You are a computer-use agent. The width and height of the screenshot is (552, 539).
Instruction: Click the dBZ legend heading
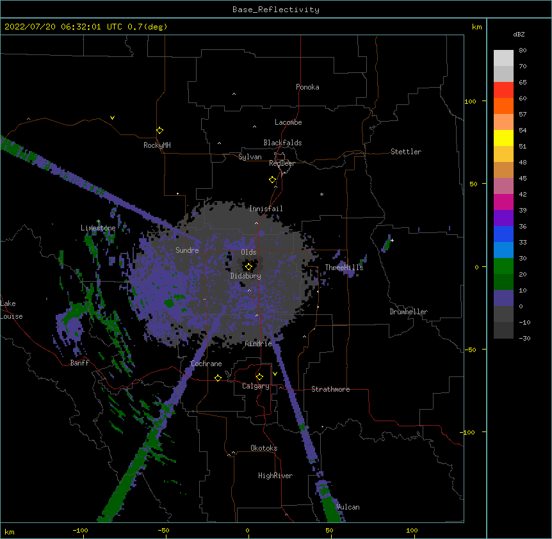tap(519, 34)
